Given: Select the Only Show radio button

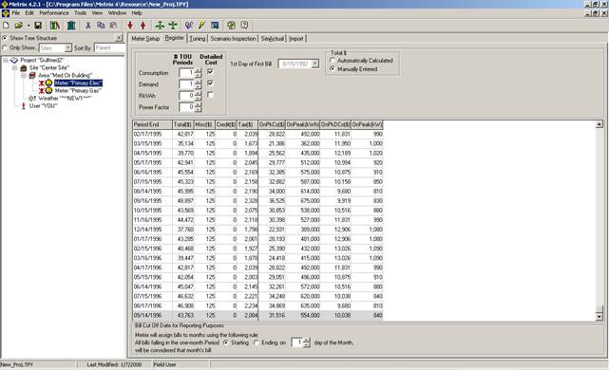Looking at the screenshot, I should click(5, 47).
